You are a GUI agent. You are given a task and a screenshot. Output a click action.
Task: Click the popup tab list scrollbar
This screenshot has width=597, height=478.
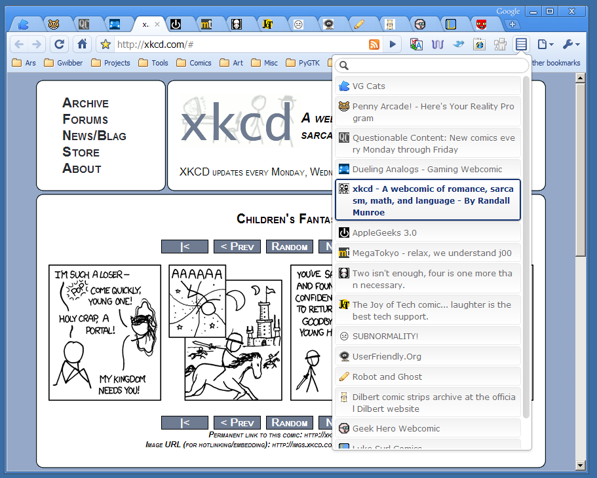[526, 247]
